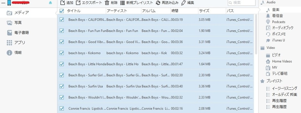Uncheck the Good Vibrations track checkbox

[x=62, y=42]
